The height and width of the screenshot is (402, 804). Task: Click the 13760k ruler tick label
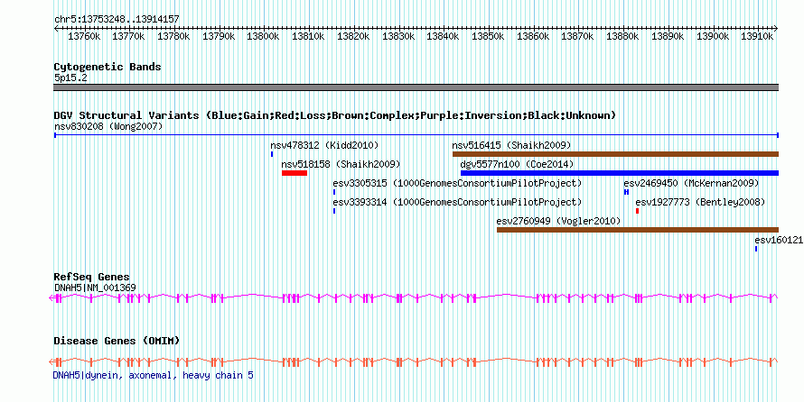pos(84,36)
